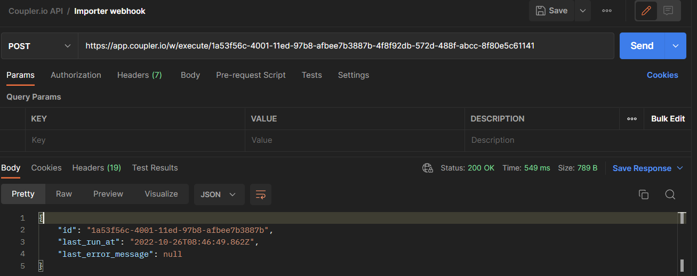The image size is (697, 276).
Task: Expand the Save options arrow
Action: coord(582,11)
